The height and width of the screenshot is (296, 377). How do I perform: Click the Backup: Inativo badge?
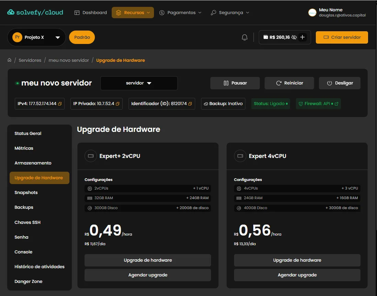pos(223,104)
